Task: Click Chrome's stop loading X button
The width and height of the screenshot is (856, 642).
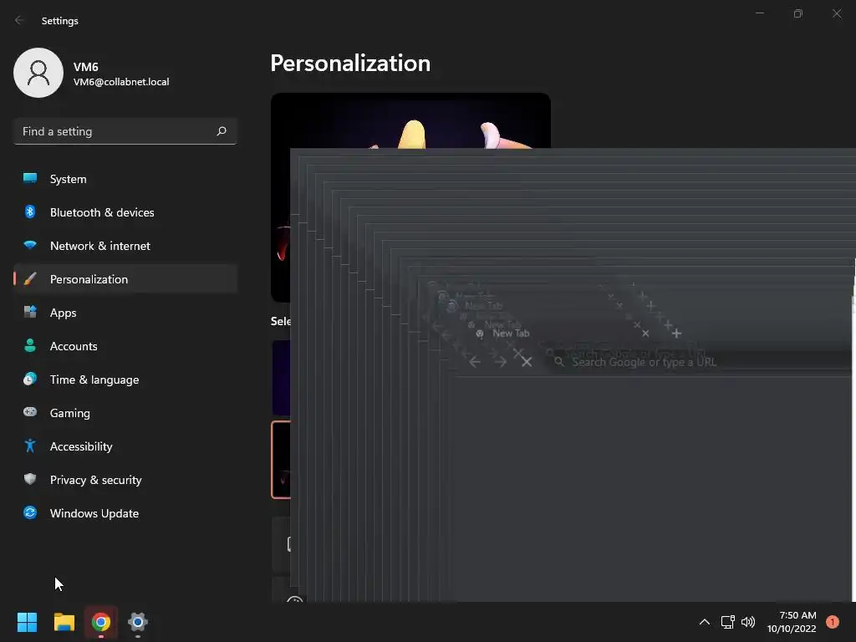Action: coord(527,362)
